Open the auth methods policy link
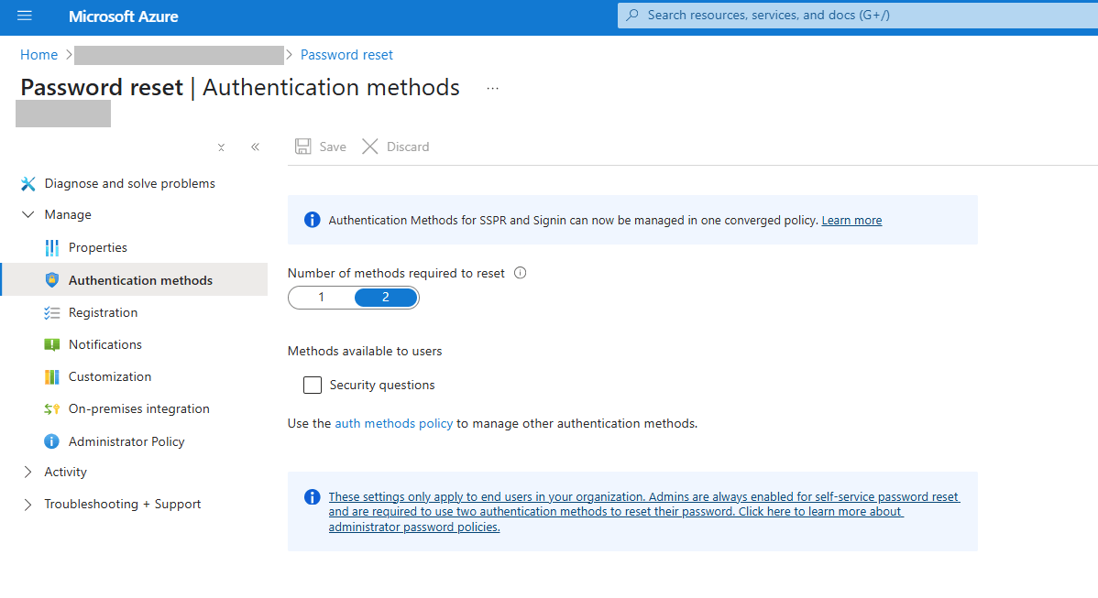 393,423
